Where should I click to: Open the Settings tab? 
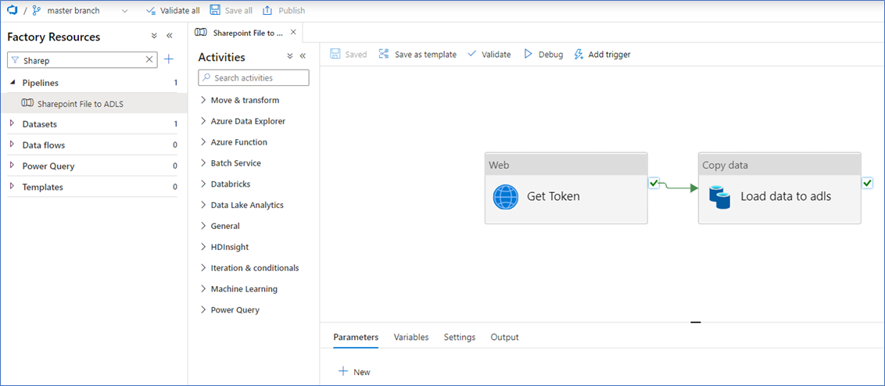(x=460, y=338)
